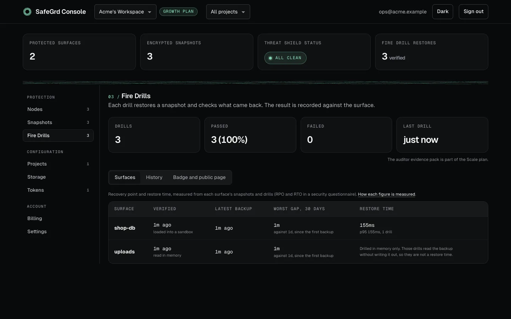The width and height of the screenshot is (511, 319).
Task: Switch to Badge and public page tab
Action: point(199,177)
